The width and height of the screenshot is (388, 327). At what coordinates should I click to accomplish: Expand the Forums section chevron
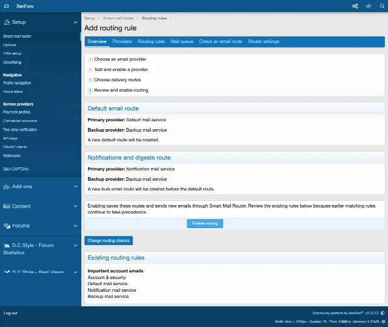(75, 226)
